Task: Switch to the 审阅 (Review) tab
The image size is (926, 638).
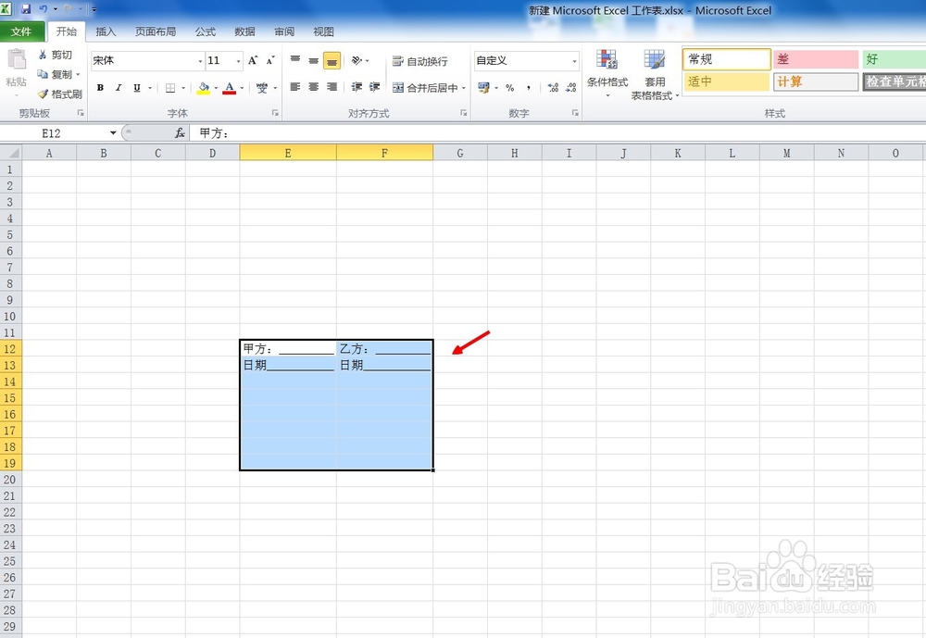Action: point(284,31)
